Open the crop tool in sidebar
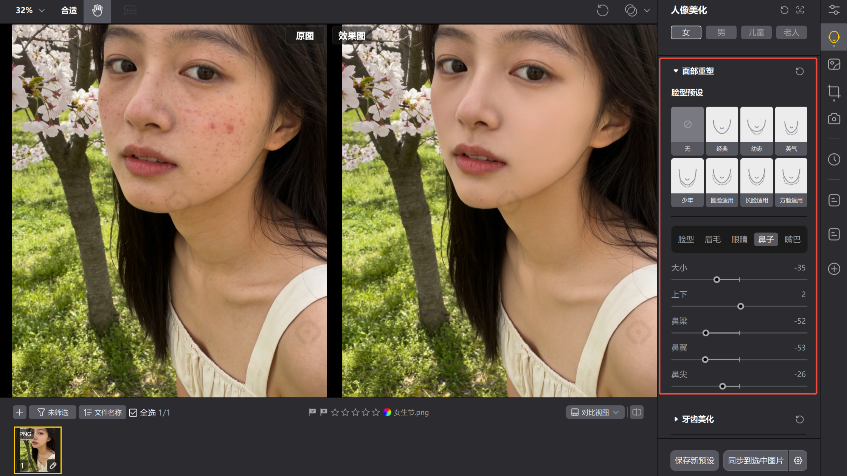The image size is (847, 476). tap(834, 91)
